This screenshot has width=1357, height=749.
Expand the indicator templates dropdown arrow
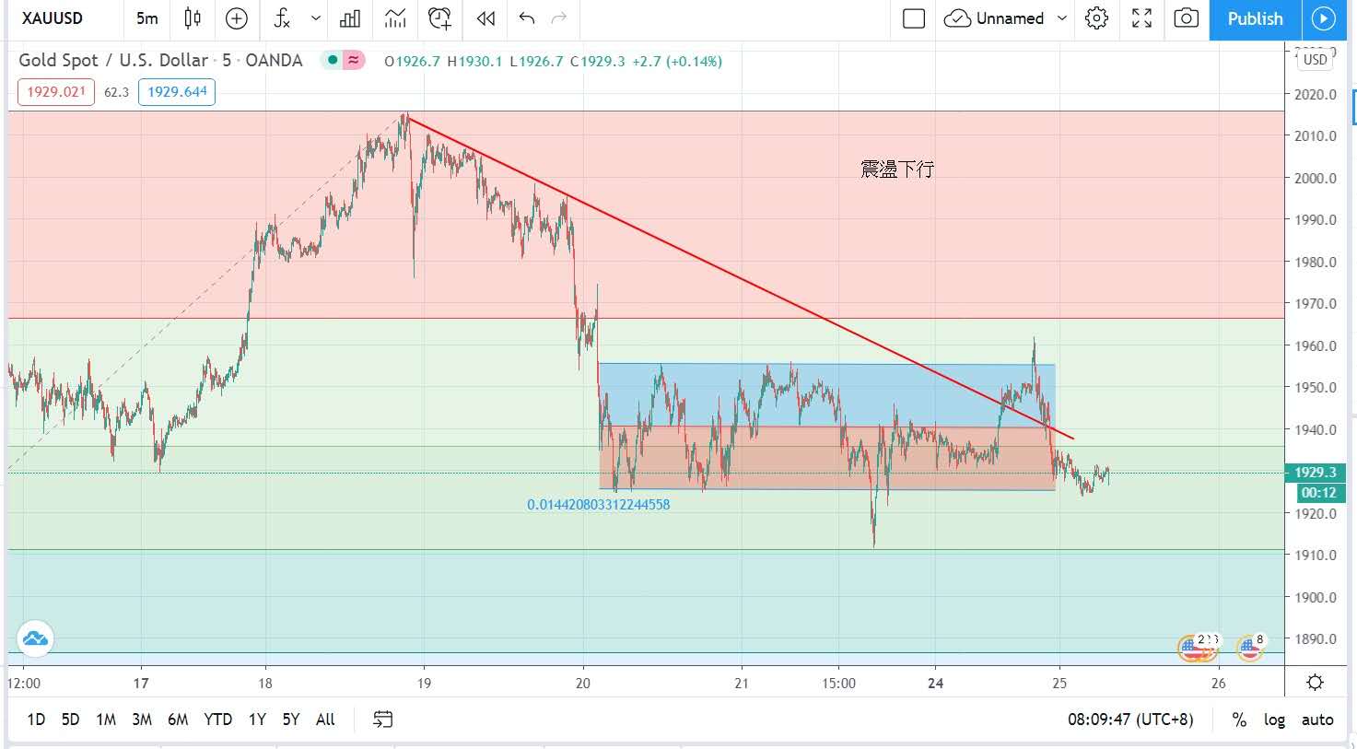point(316,18)
